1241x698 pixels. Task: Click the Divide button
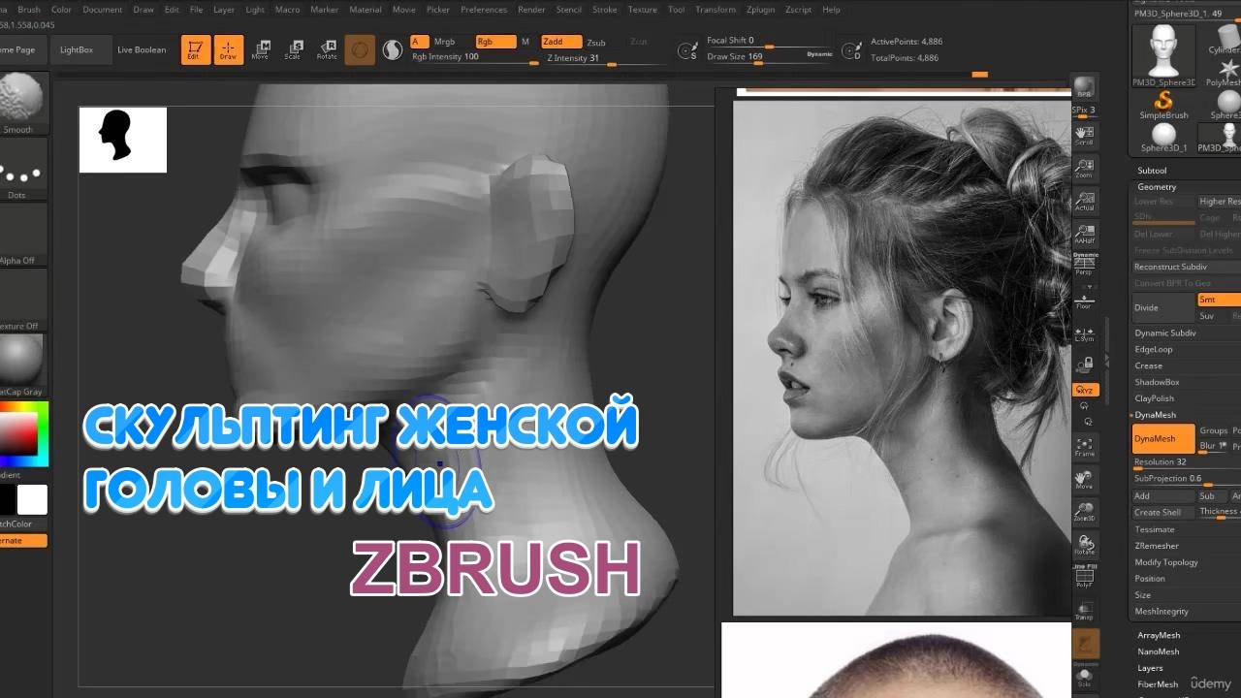(1163, 307)
